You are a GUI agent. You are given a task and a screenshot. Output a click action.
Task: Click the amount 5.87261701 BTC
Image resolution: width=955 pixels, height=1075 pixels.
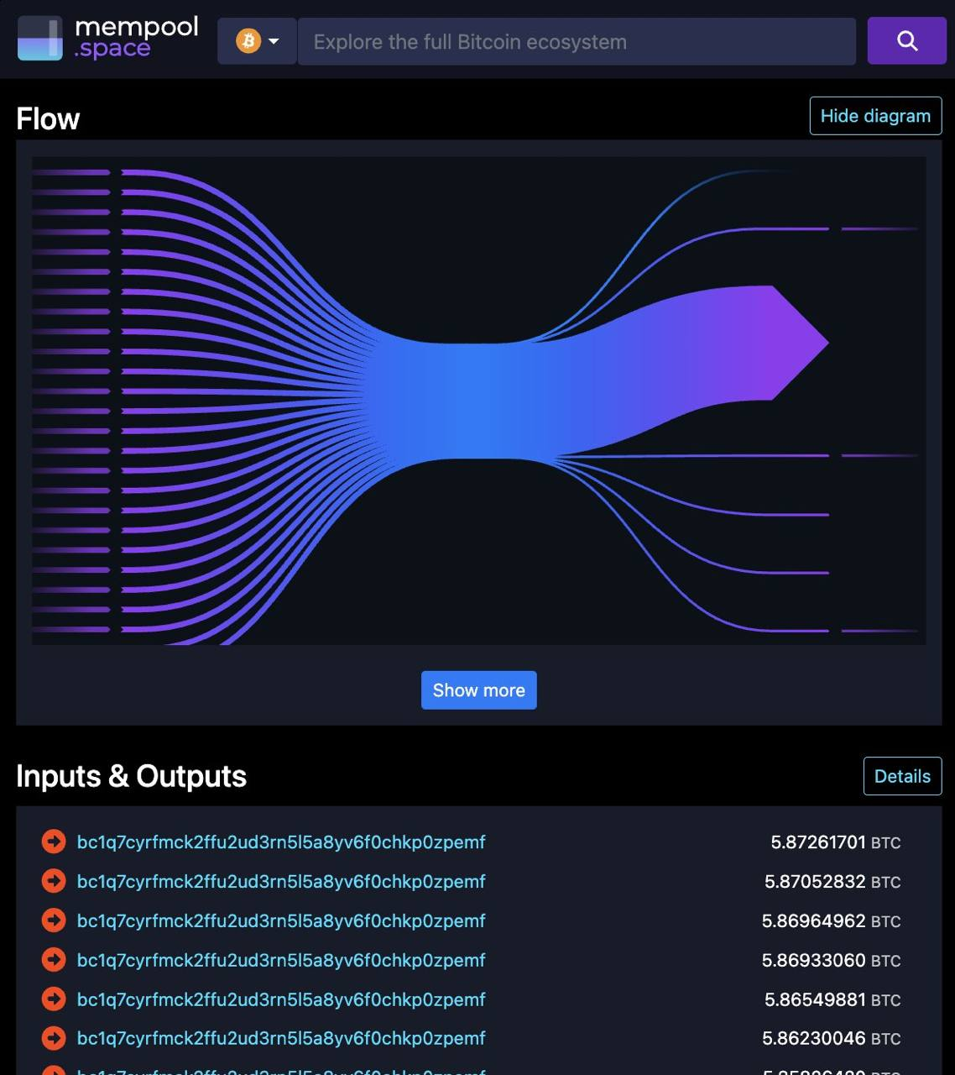click(835, 842)
